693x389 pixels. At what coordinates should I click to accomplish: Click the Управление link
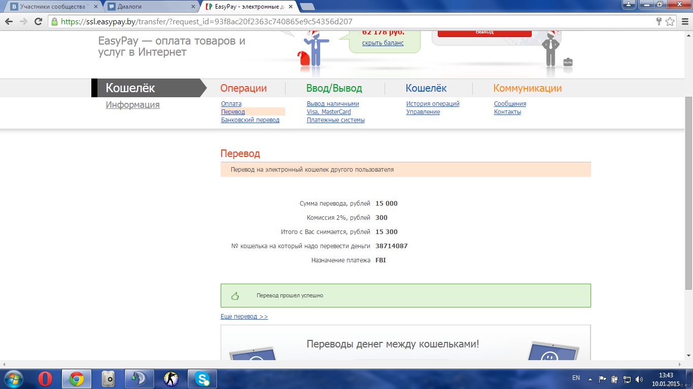[x=423, y=112]
